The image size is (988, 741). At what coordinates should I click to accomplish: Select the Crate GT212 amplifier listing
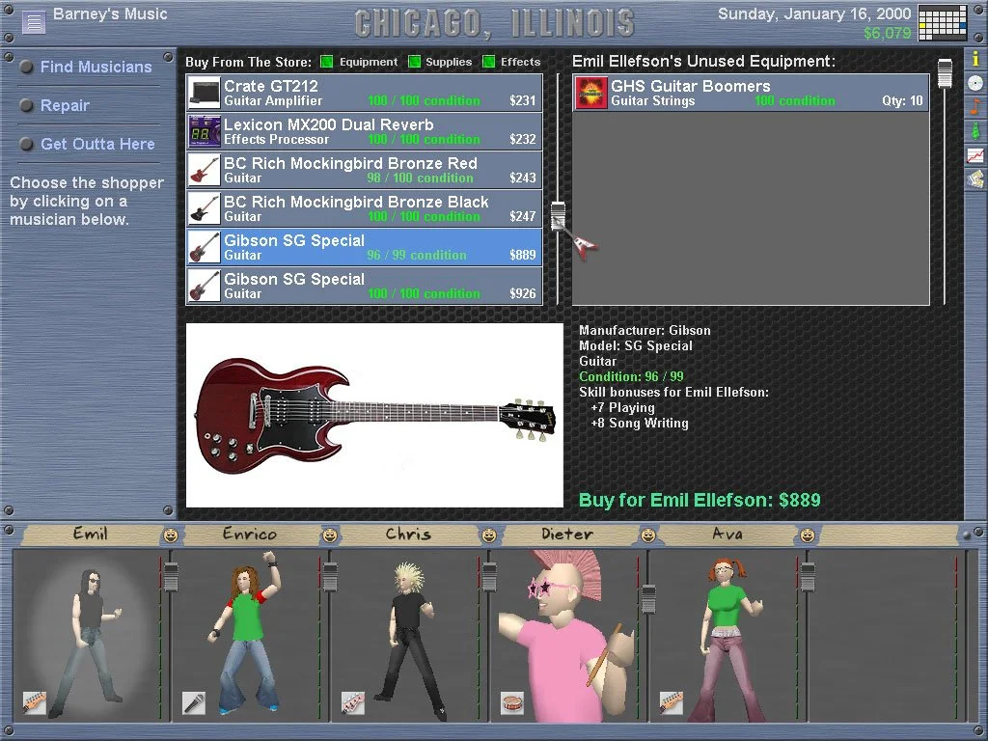[364, 93]
